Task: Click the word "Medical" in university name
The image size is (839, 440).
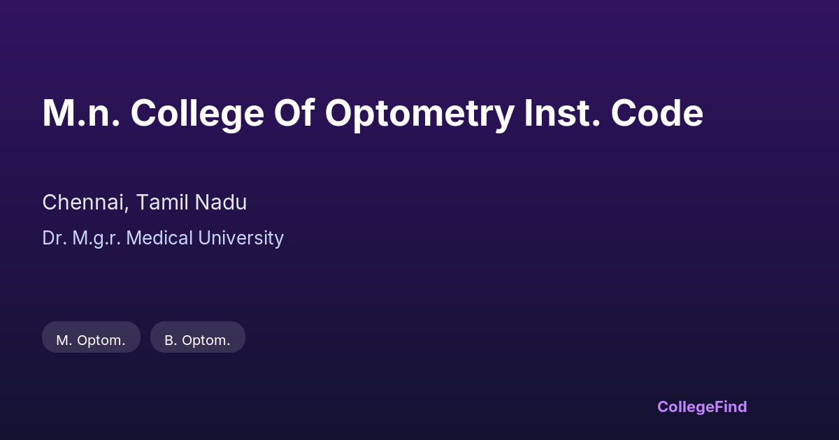Action: click(x=160, y=238)
